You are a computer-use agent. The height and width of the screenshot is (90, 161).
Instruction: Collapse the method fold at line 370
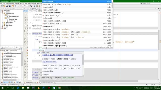(x=30, y=33)
